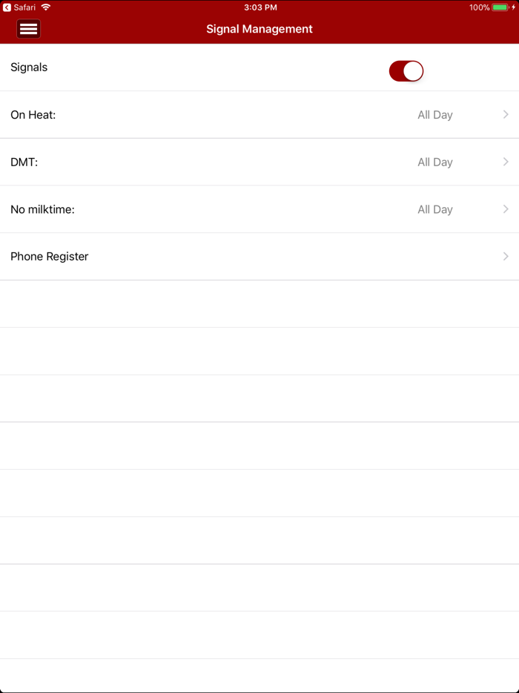
Task: Tap the No milktime label
Action: [x=43, y=209]
